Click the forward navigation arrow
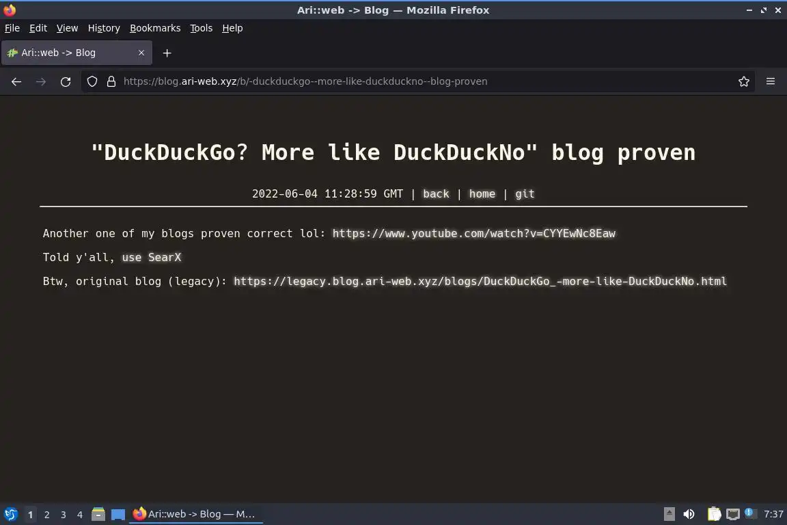The height and width of the screenshot is (525, 787). (41, 81)
